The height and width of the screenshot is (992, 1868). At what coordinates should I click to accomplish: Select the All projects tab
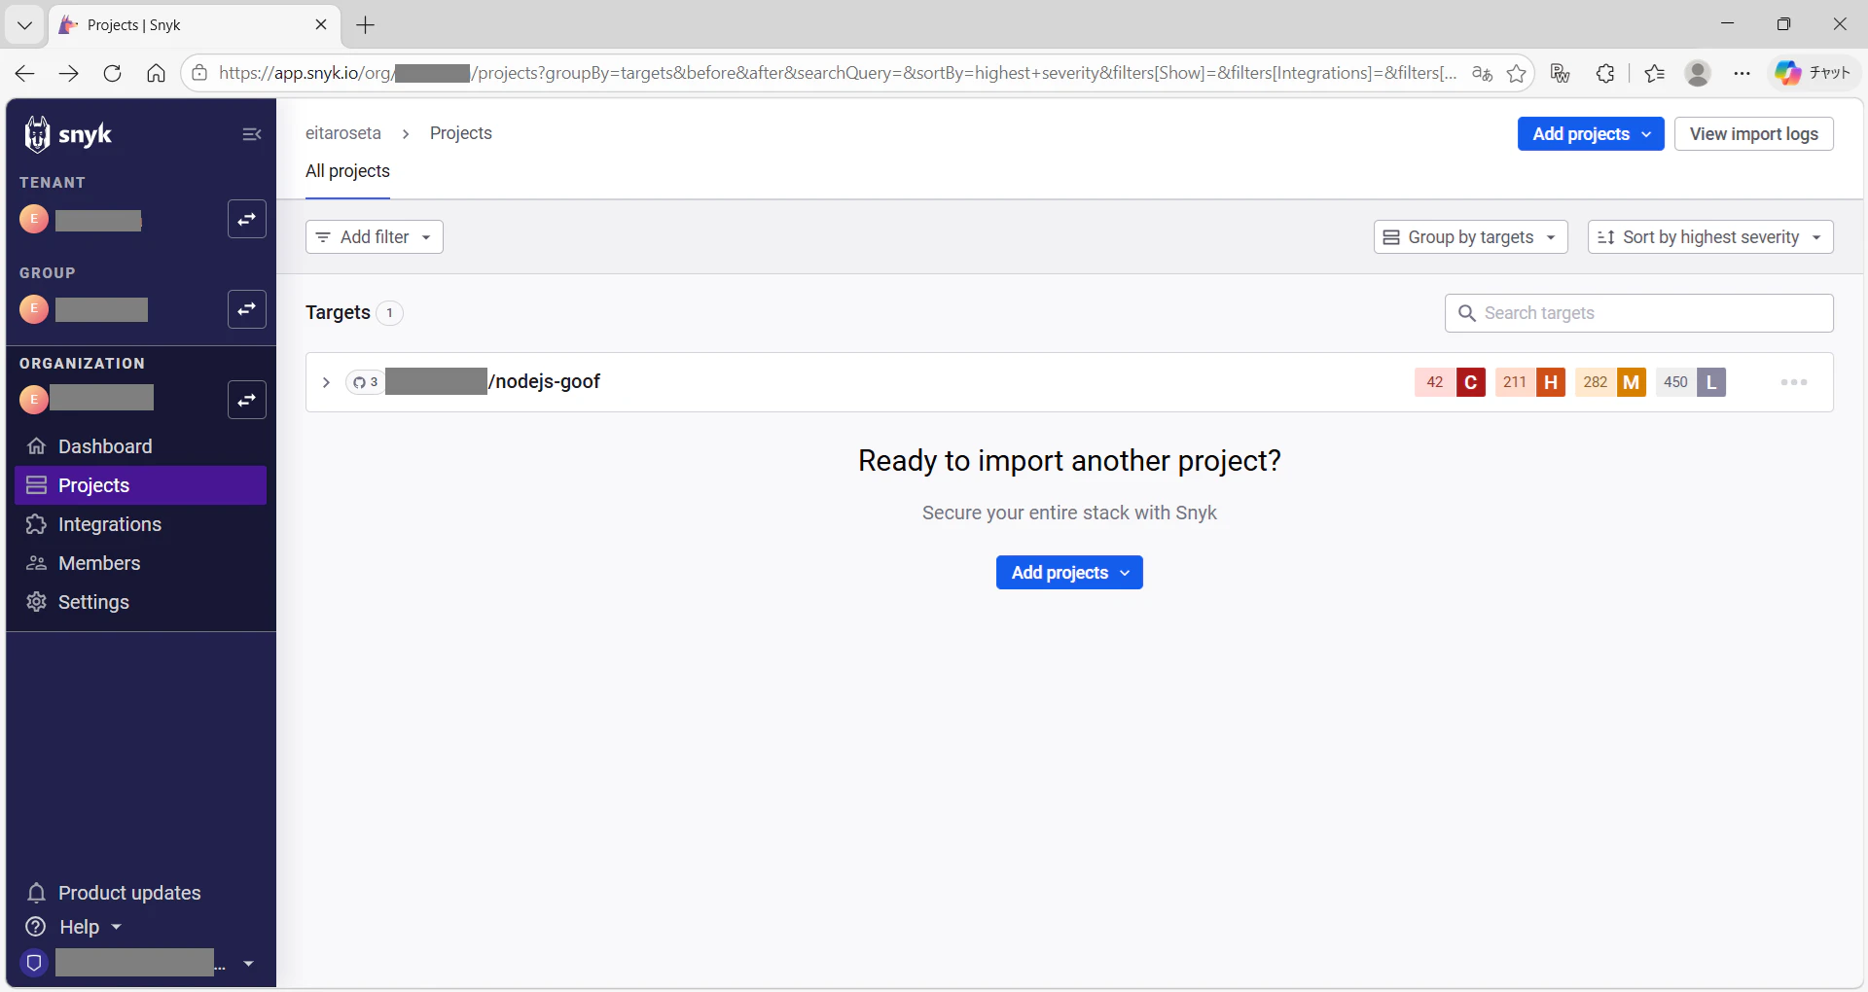pyautogui.click(x=347, y=171)
